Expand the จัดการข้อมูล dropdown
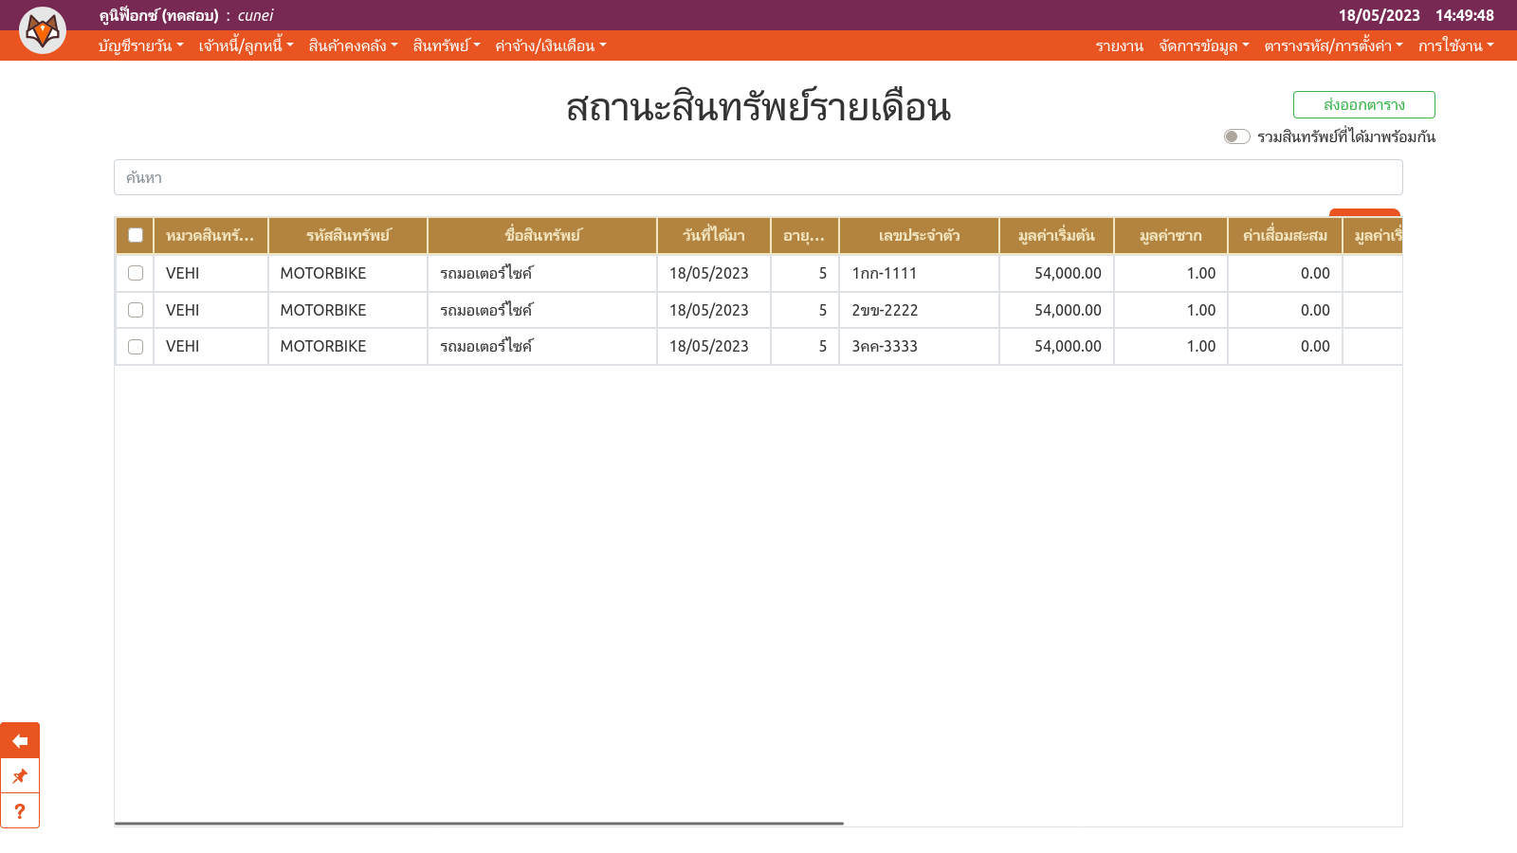This screenshot has width=1517, height=853. (x=1203, y=45)
